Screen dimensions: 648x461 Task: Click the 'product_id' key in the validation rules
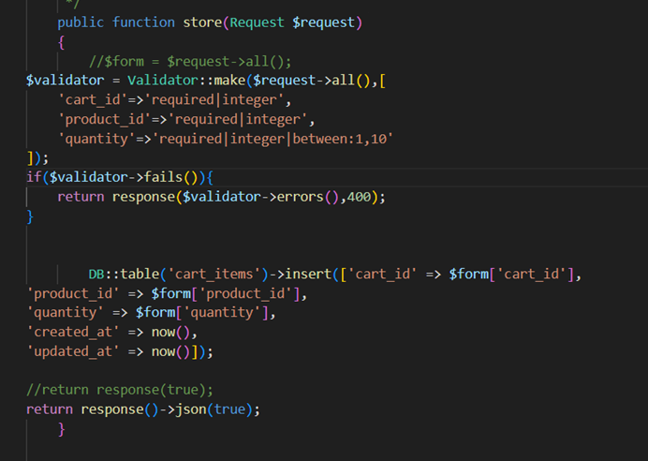(105, 120)
